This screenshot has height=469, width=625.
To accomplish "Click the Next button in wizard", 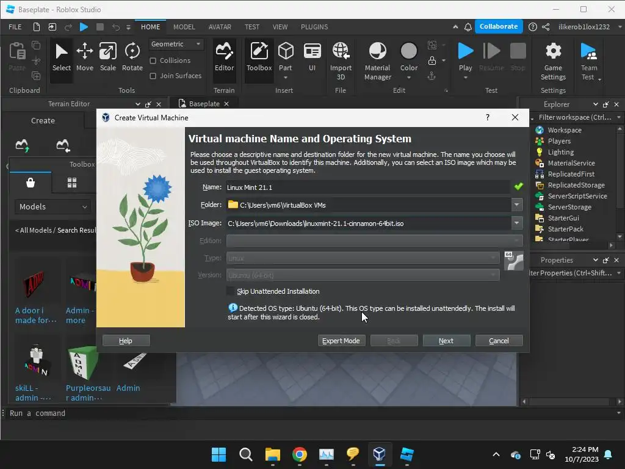I will (446, 341).
